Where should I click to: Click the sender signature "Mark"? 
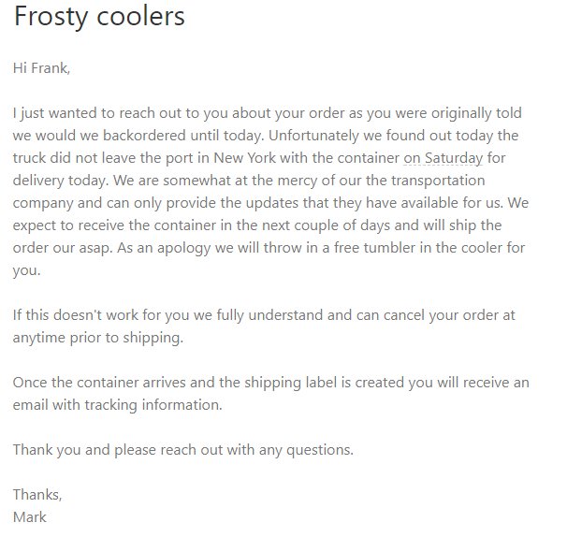point(30,517)
